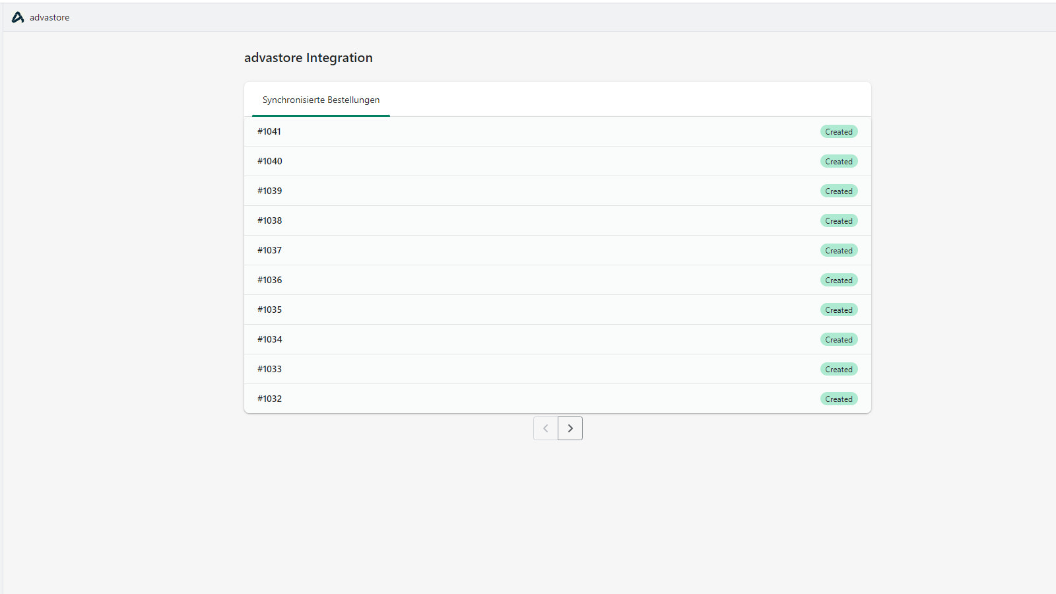
Task: Click Created badge of order #1039
Action: (839, 191)
